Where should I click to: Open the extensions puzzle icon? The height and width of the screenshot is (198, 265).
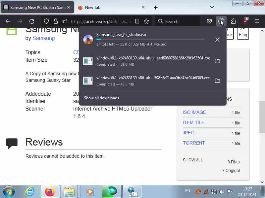click(233, 21)
